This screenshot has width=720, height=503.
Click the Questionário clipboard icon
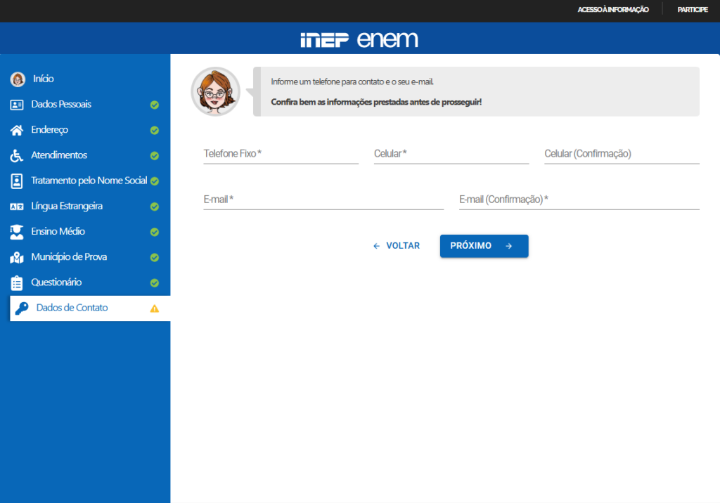tap(17, 282)
